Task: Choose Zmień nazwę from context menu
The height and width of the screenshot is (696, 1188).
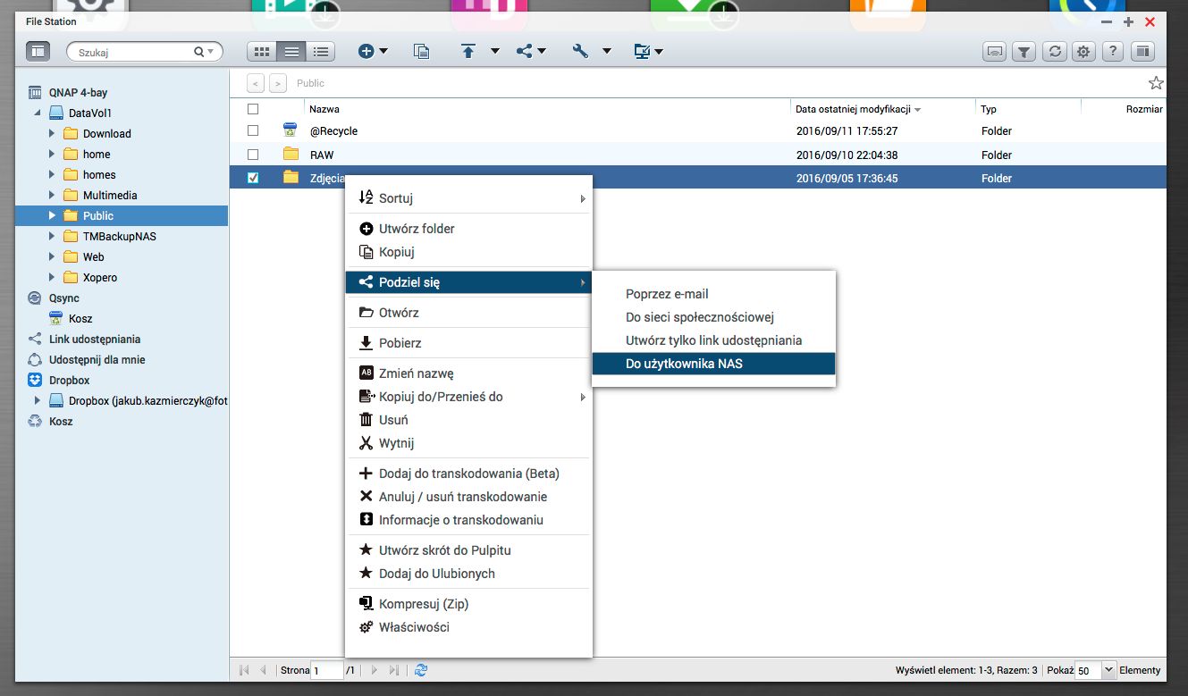Action: point(468,373)
